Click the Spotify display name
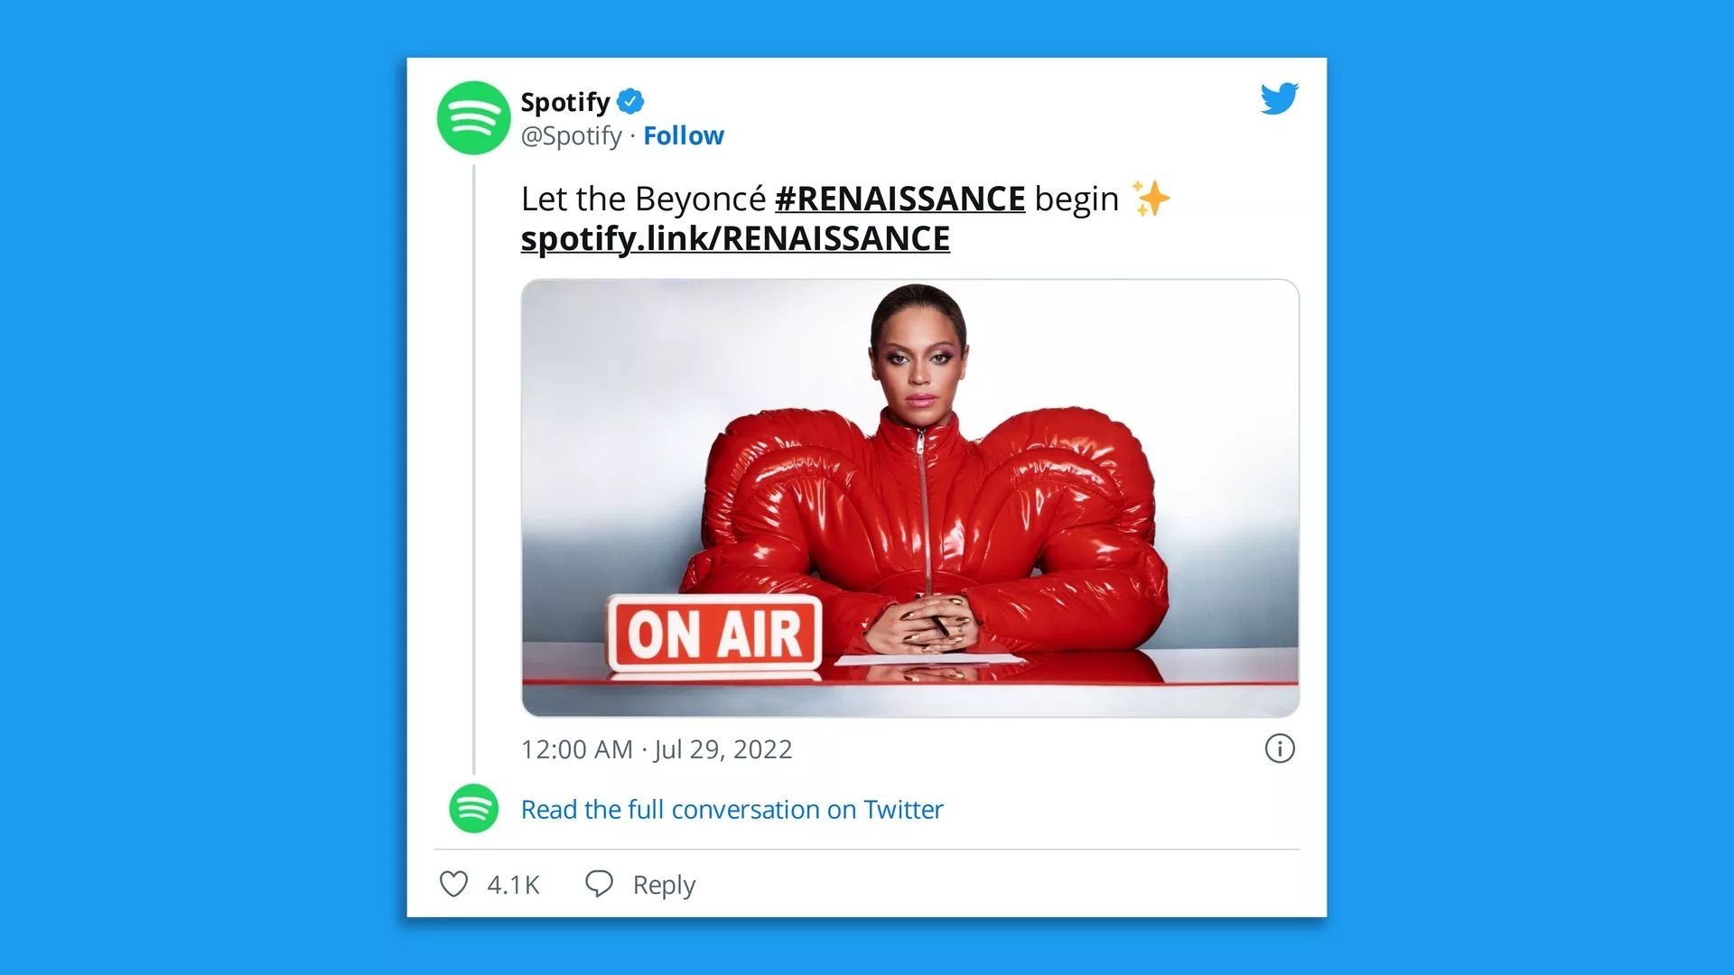This screenshot has width=1734, height=975. (x=565, y=103)
